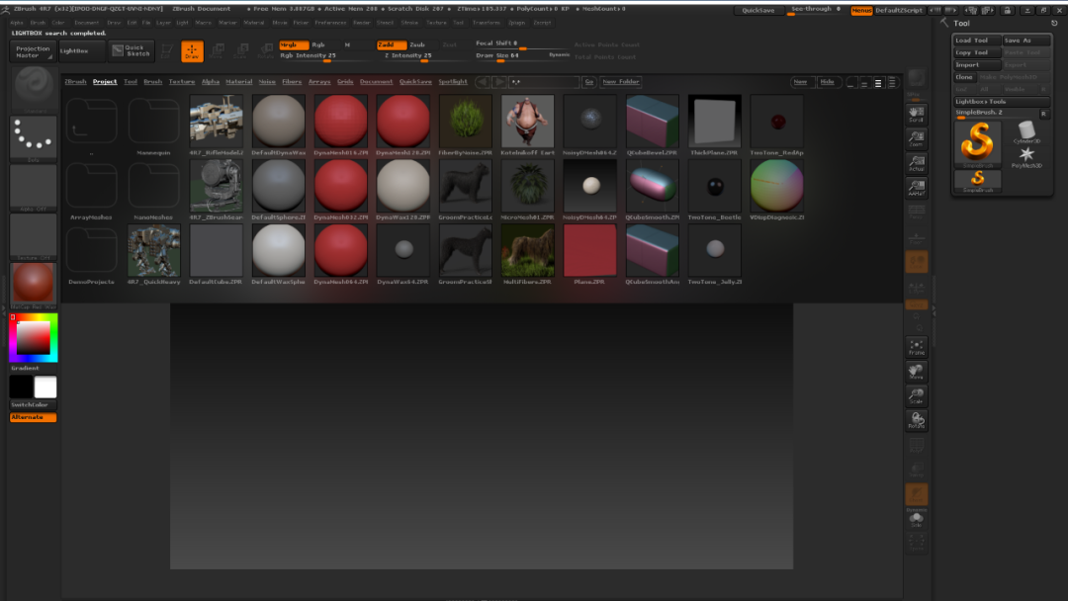
Task: Switch to the Material tab in Lightbox
Action: coord(239,82)
